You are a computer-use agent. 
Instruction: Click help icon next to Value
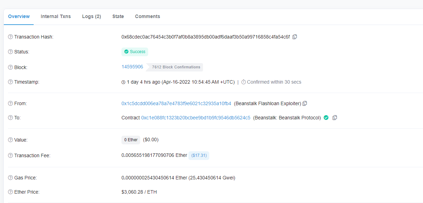click(x=10, y=140)
